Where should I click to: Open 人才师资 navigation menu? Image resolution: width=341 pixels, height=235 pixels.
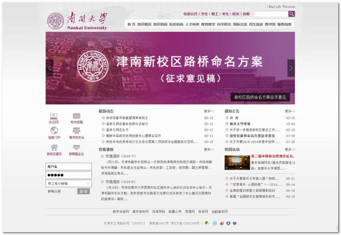click(x=192, y=25)
